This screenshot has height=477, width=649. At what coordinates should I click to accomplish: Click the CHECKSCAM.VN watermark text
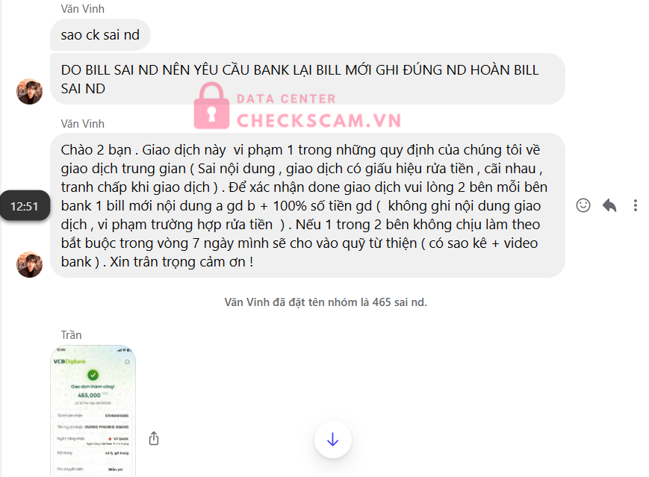(x=319, y=121)
